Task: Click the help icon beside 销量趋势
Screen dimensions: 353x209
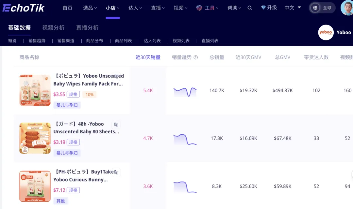Action: (x=196, y=57)
